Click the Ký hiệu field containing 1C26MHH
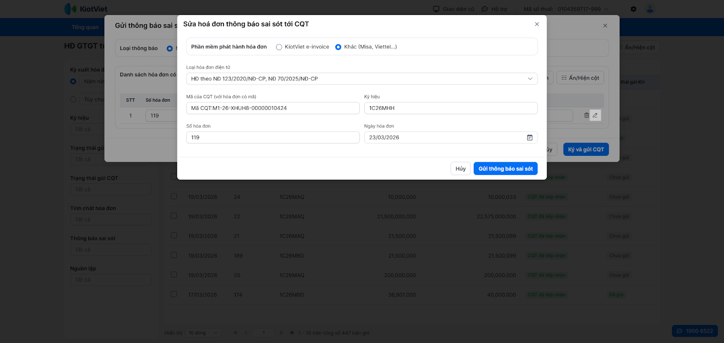The image size is (724, 343). point(451,108)
